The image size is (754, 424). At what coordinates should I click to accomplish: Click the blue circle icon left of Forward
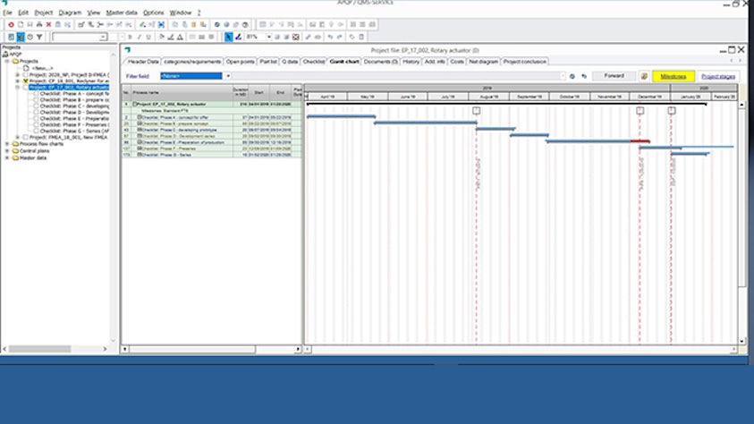pyautogui.click(x=572, y=76)
